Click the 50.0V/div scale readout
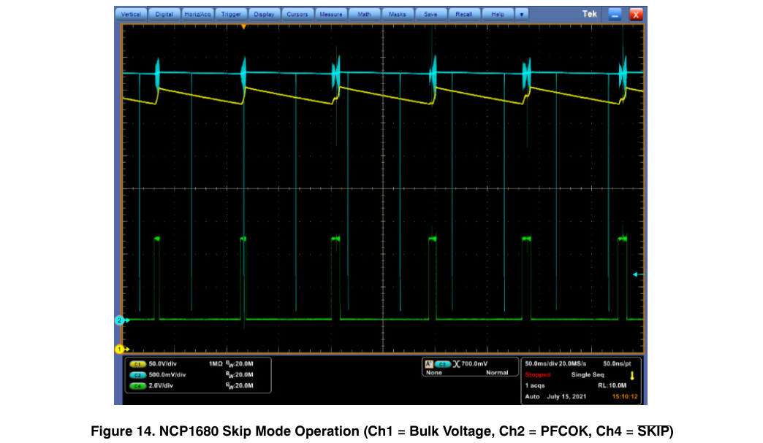This screenshot has width=763, height=443. [162, 364]
